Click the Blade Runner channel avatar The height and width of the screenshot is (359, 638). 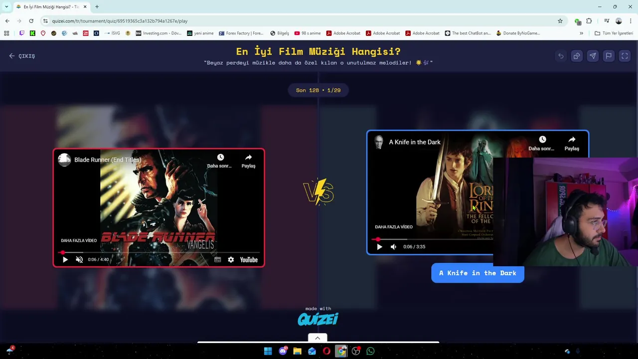64,160
